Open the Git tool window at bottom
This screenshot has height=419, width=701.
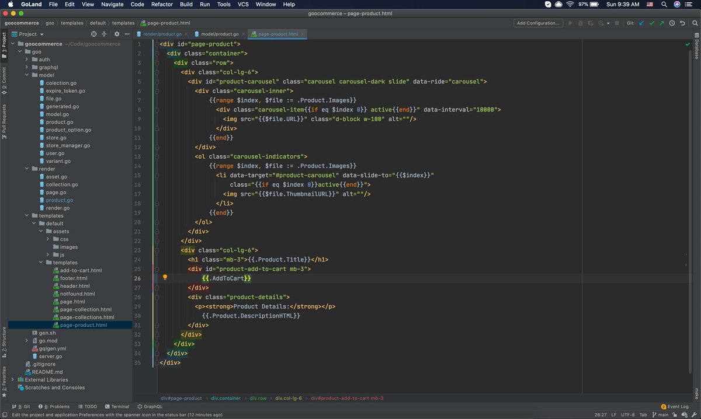click(20, 406)
